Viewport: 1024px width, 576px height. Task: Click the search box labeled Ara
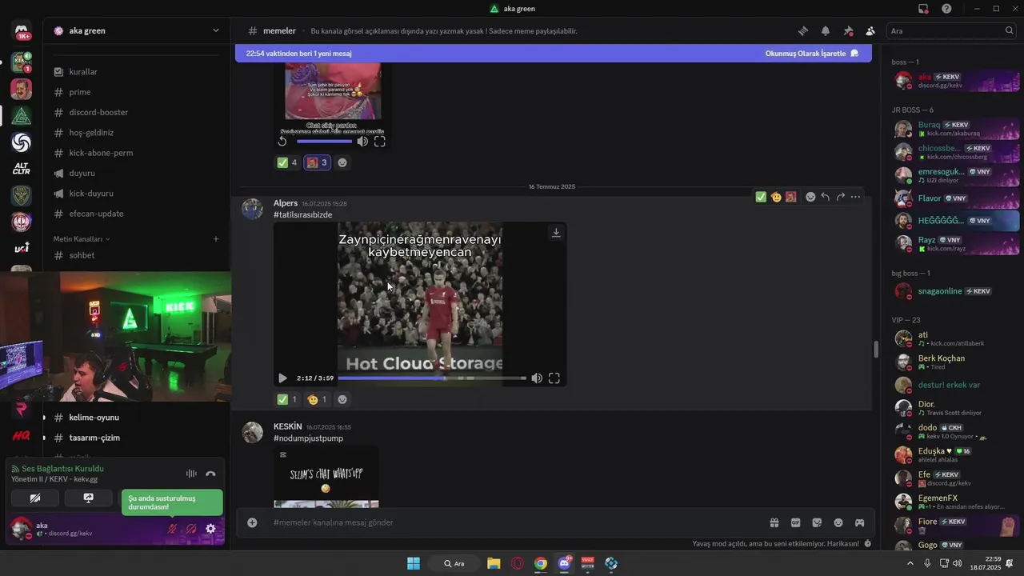952,30
